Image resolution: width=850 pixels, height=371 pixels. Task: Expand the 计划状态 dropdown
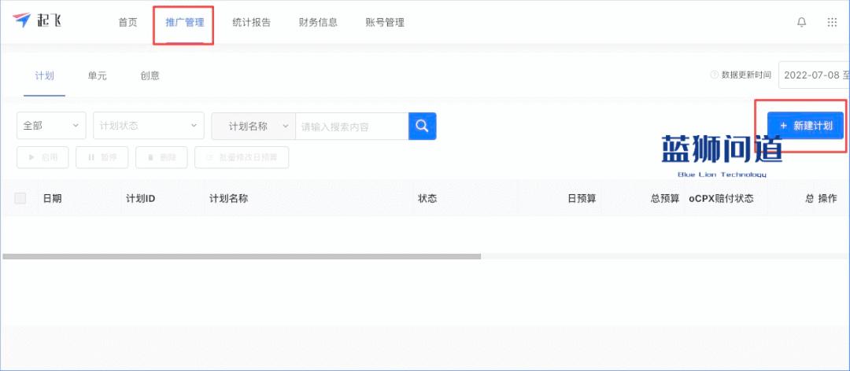tap(149, 126)
